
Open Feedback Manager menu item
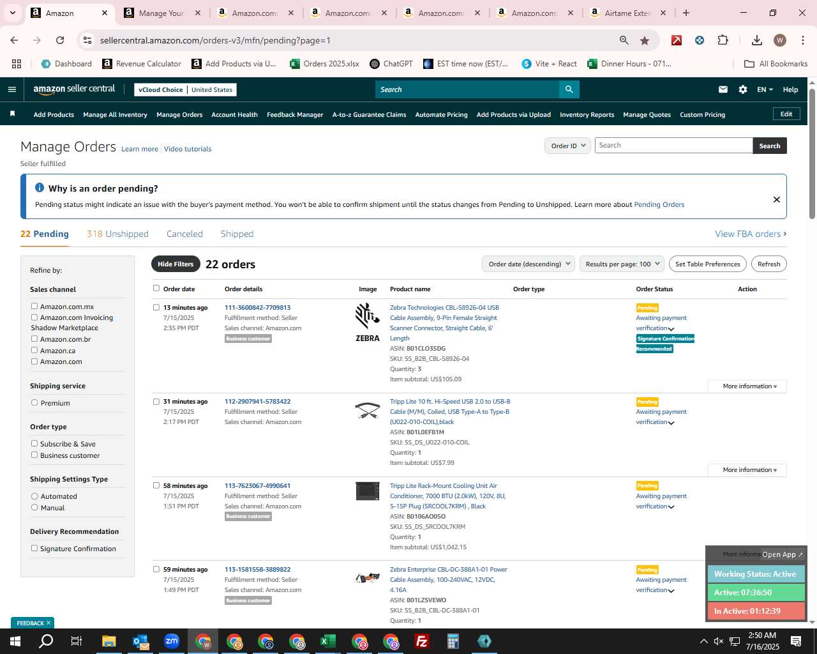click(x=295, y=114)
